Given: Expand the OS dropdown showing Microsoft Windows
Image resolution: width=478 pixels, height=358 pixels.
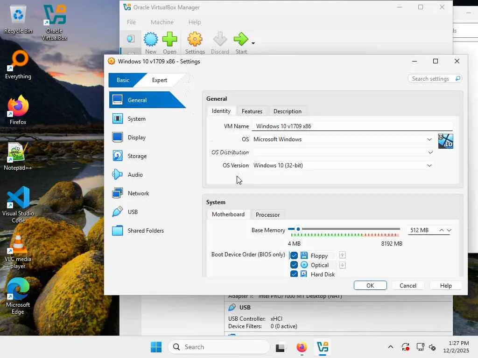Looking at the screenshot, I should click(x=429, y=139).
